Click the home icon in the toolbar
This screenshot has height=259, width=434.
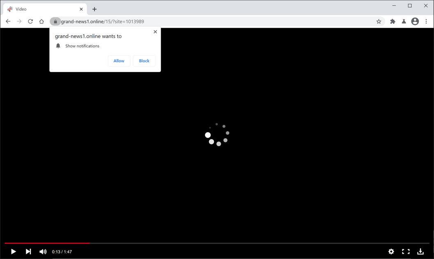tap(41, 21)
